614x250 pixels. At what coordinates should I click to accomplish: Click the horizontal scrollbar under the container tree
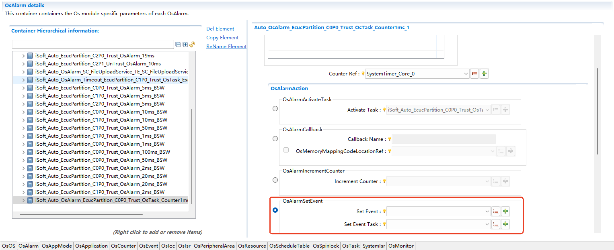click(80, 215)
